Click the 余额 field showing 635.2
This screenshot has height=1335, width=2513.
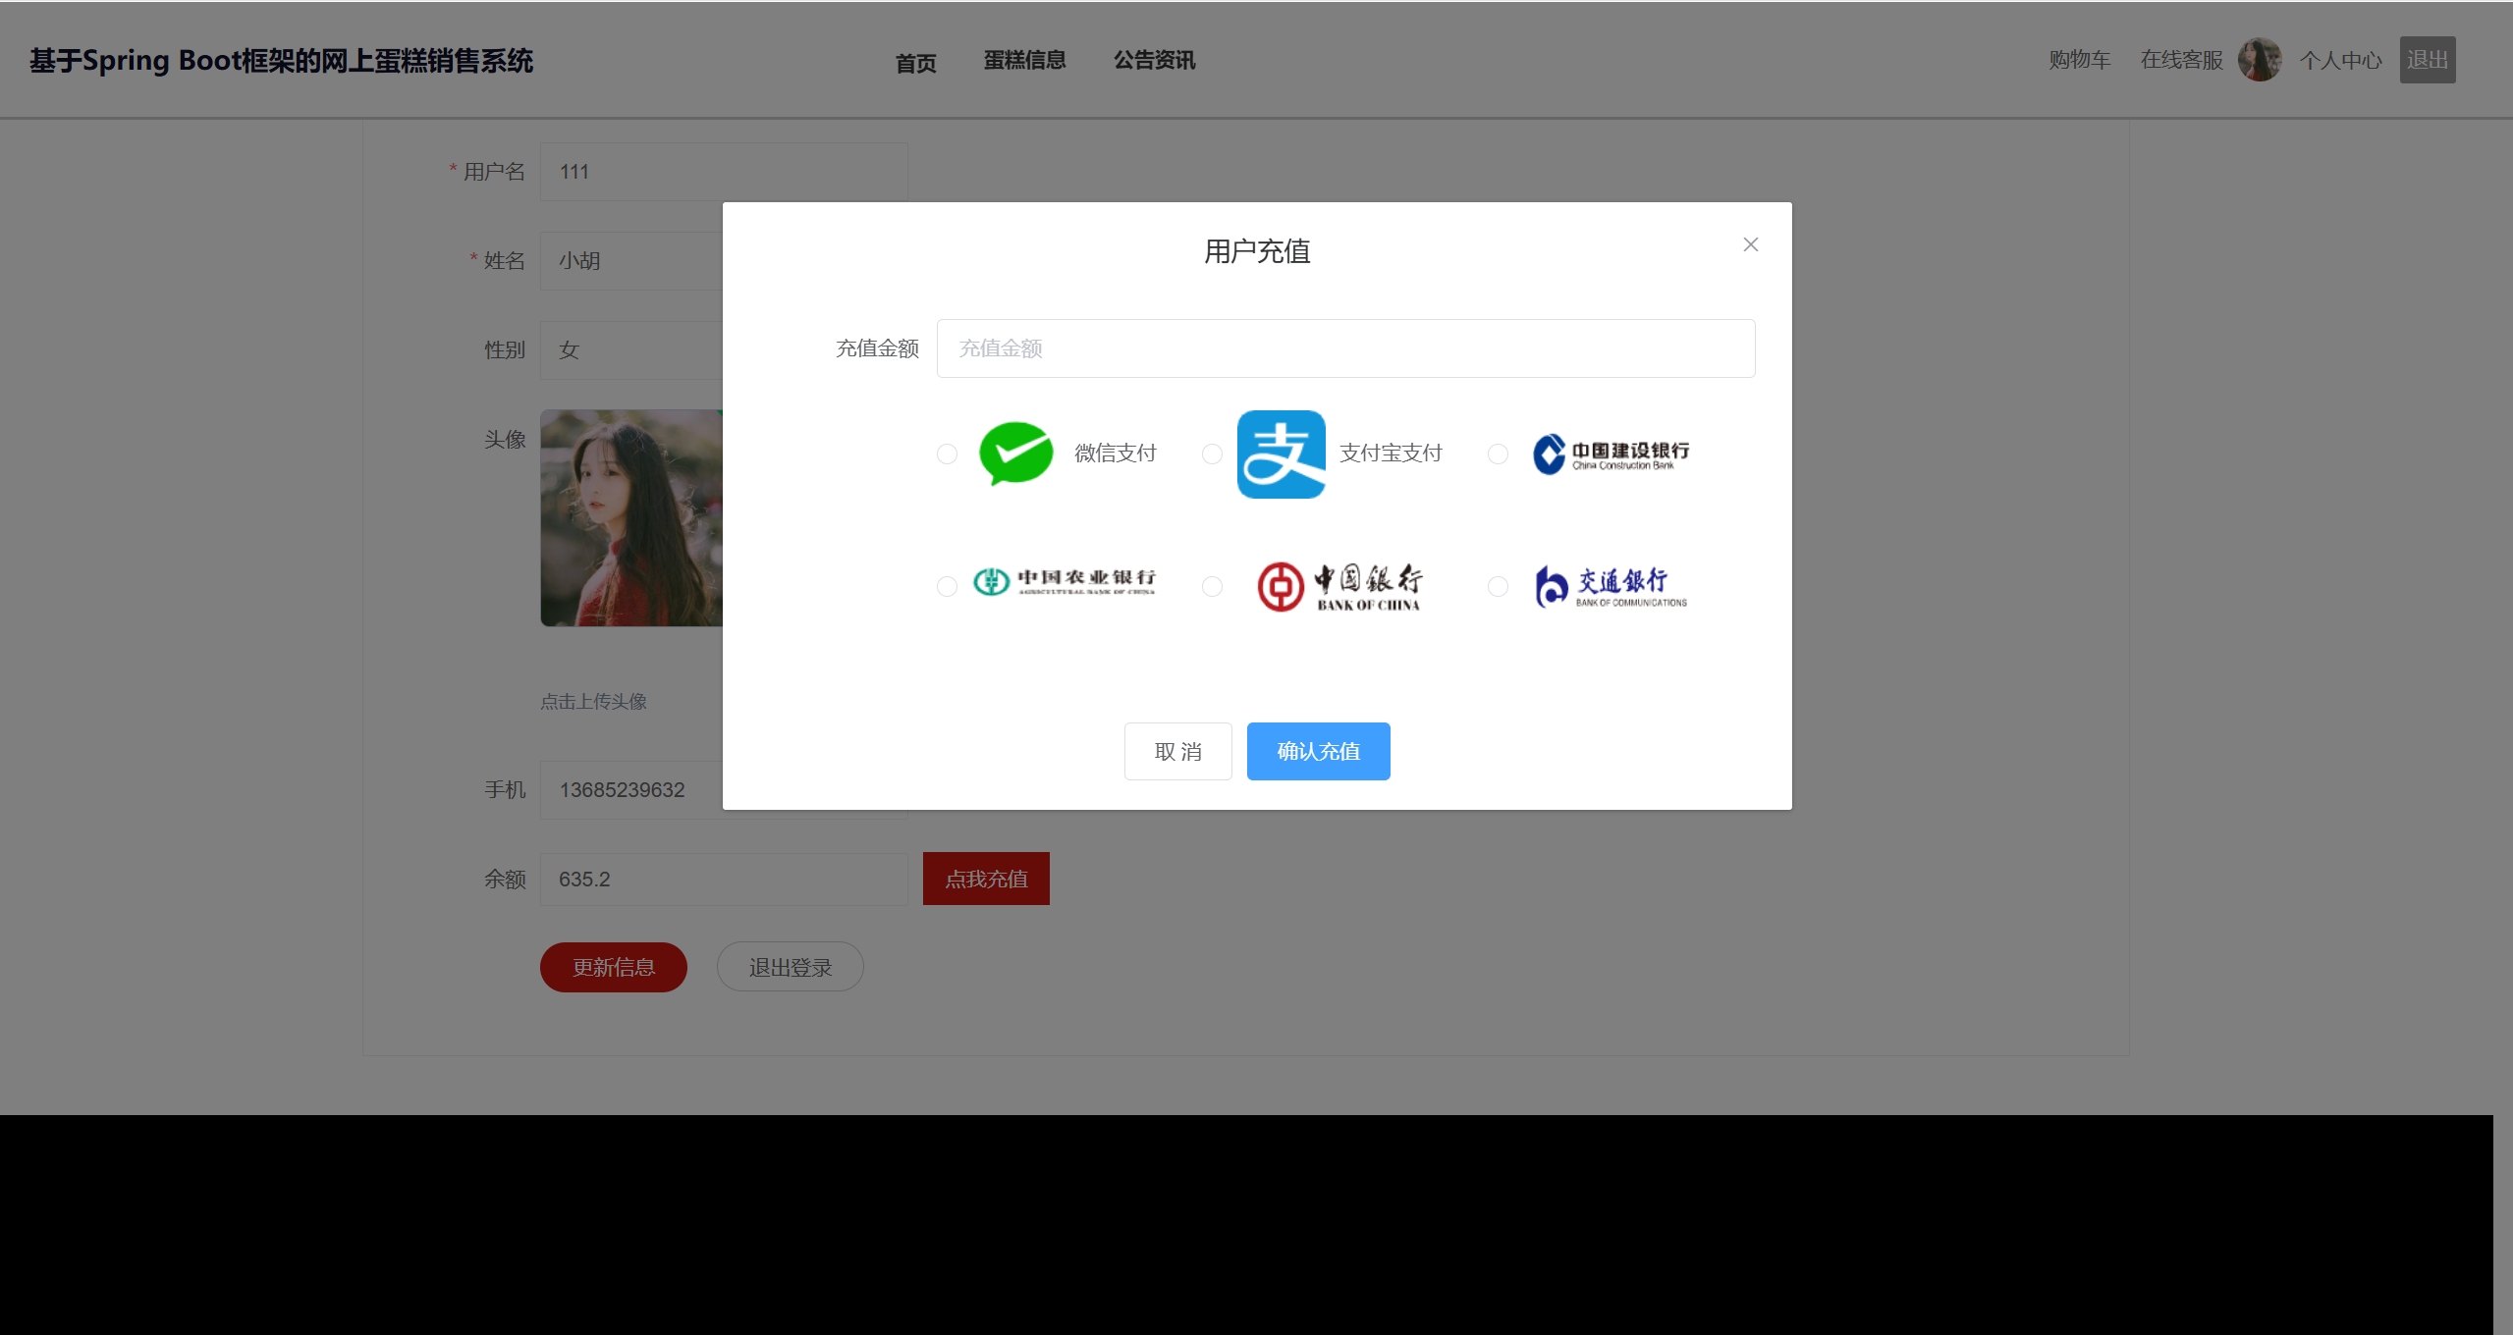(x=724, y=879)
